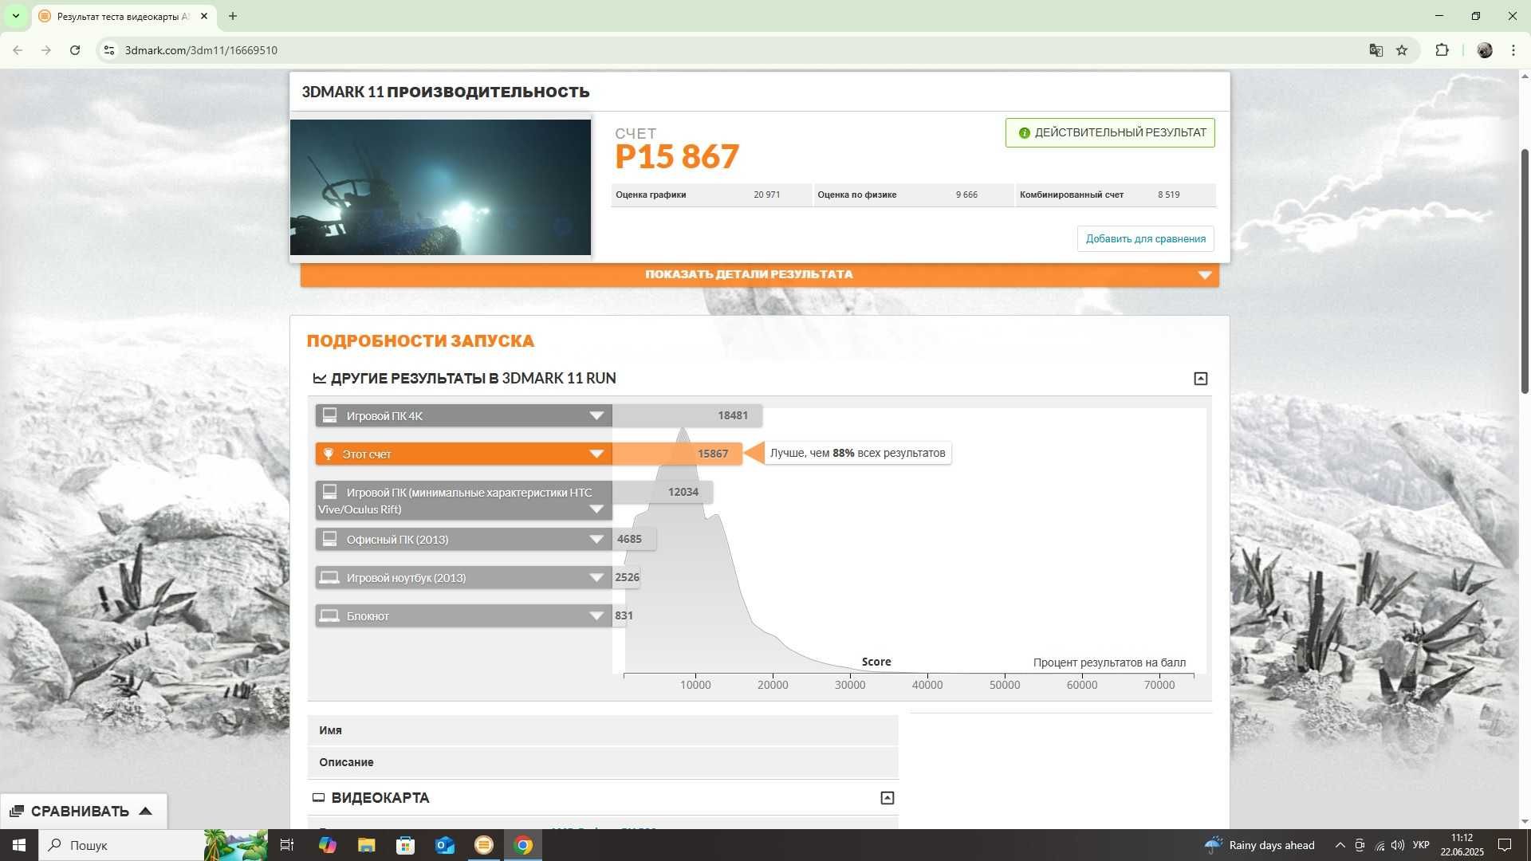This screenshot has width=1531, height=861.
Task: Click the 18481 score bar
Action: pyautogui.click(x=687, y=415)
